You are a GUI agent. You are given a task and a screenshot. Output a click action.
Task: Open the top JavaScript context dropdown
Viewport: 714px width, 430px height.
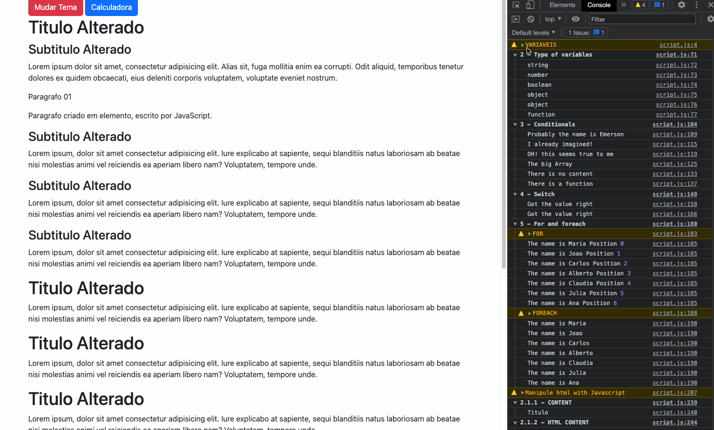(x=553, y=19)
